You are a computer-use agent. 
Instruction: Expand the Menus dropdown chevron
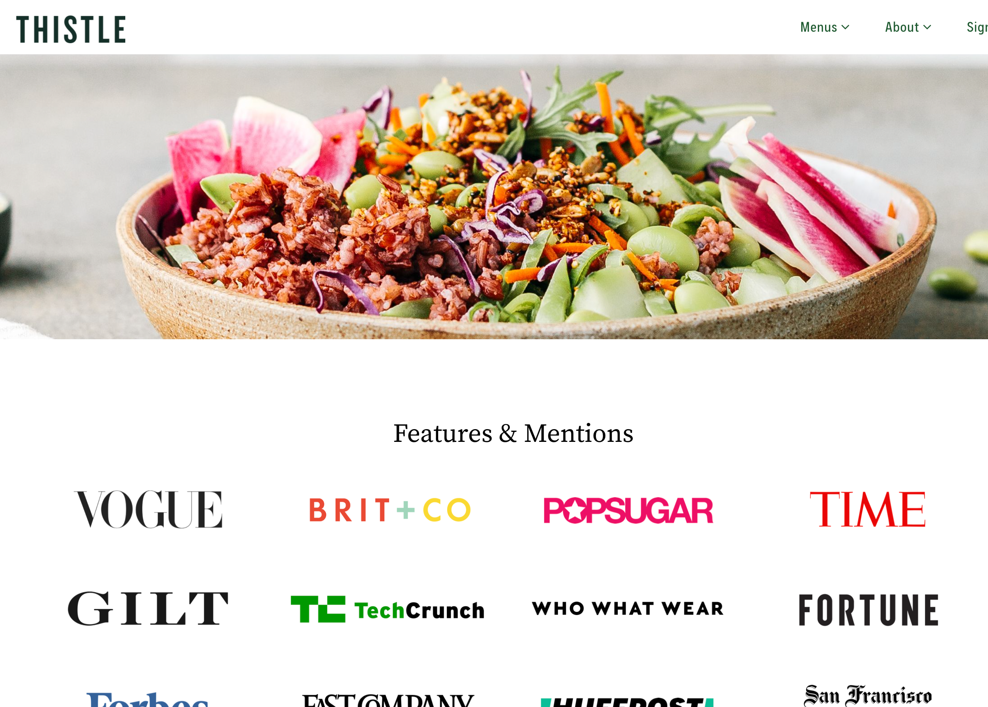(845, 27)
